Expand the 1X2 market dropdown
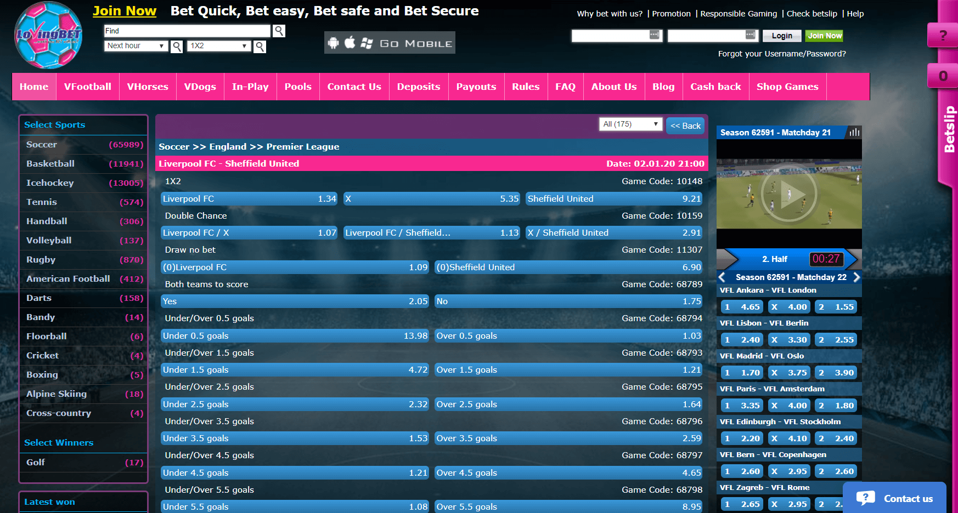958x513 pixels. [218, 46]
